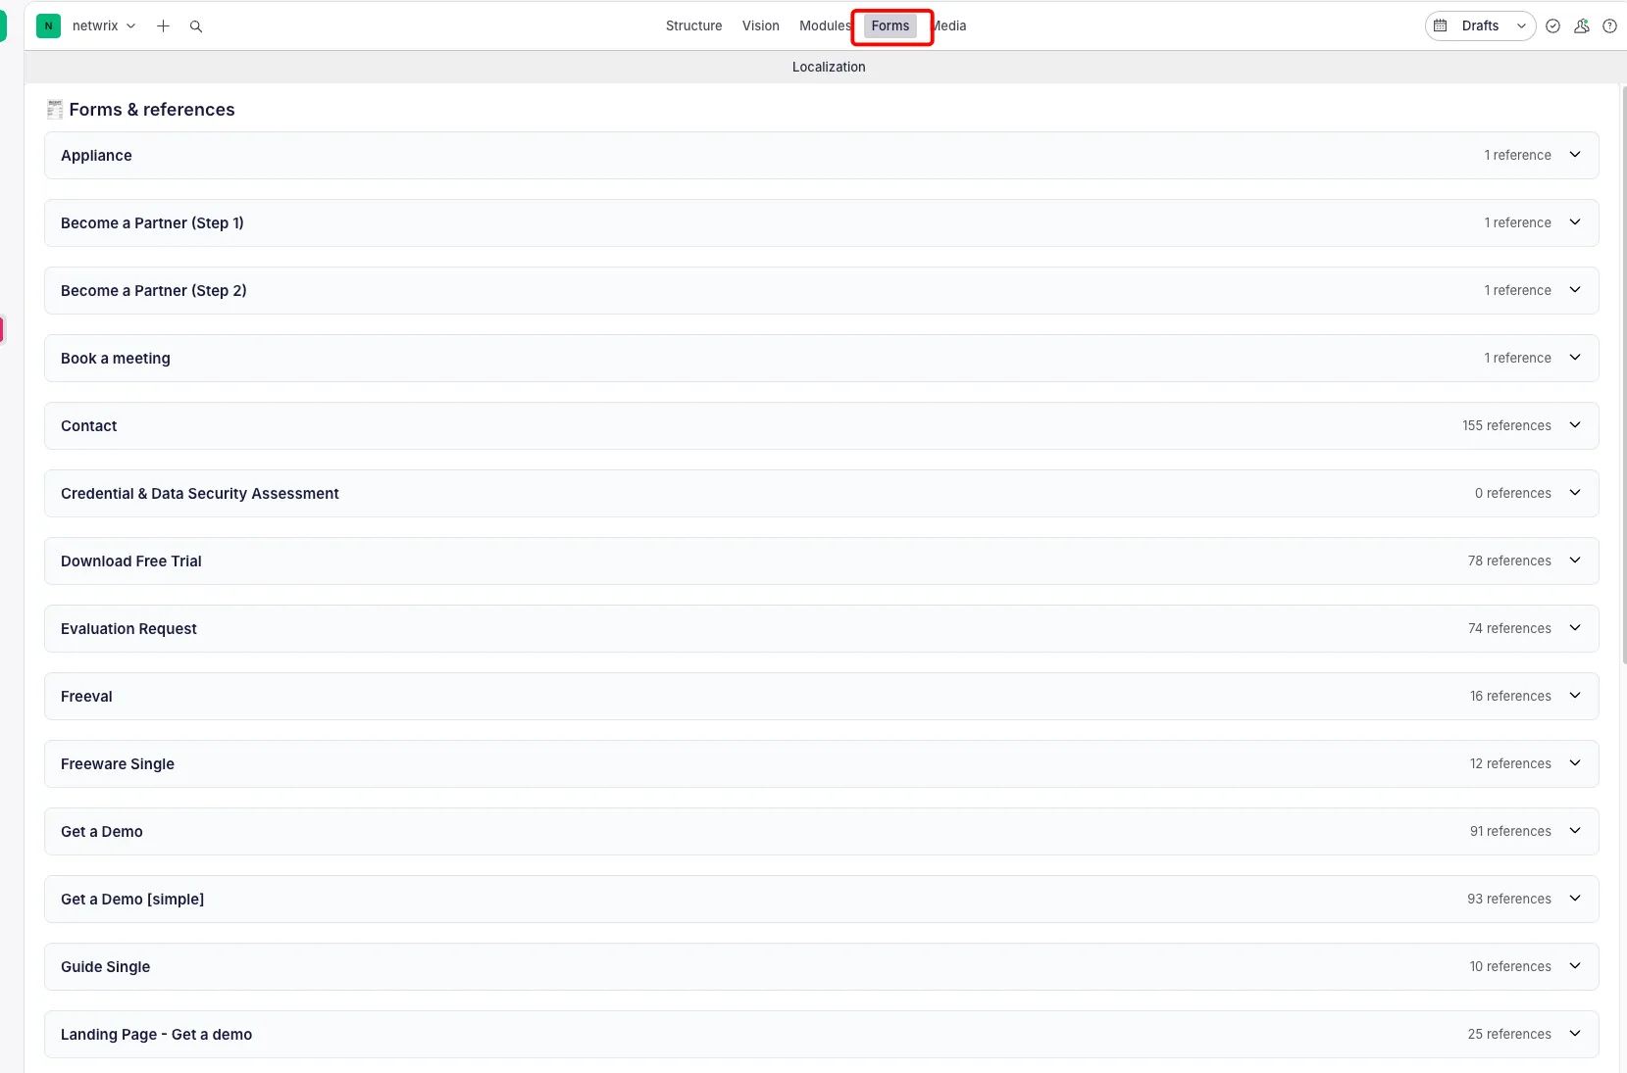Viewport: 1627px width, 1073px height.
Task: Expand the Evaluation Request chevron
Action: pos(1575,628)
